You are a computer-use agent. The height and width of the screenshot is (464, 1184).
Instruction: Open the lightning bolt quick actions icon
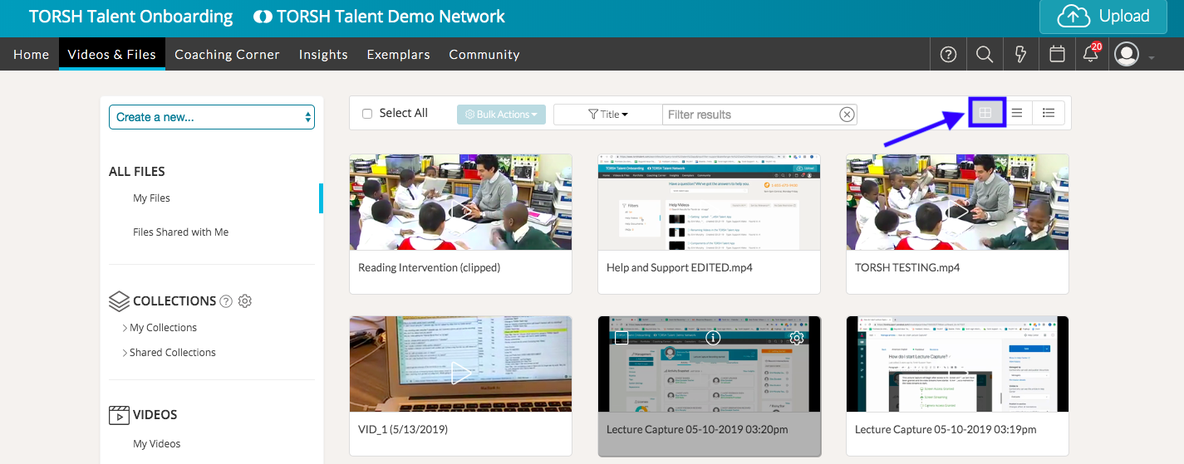(x=1021, y=55)
